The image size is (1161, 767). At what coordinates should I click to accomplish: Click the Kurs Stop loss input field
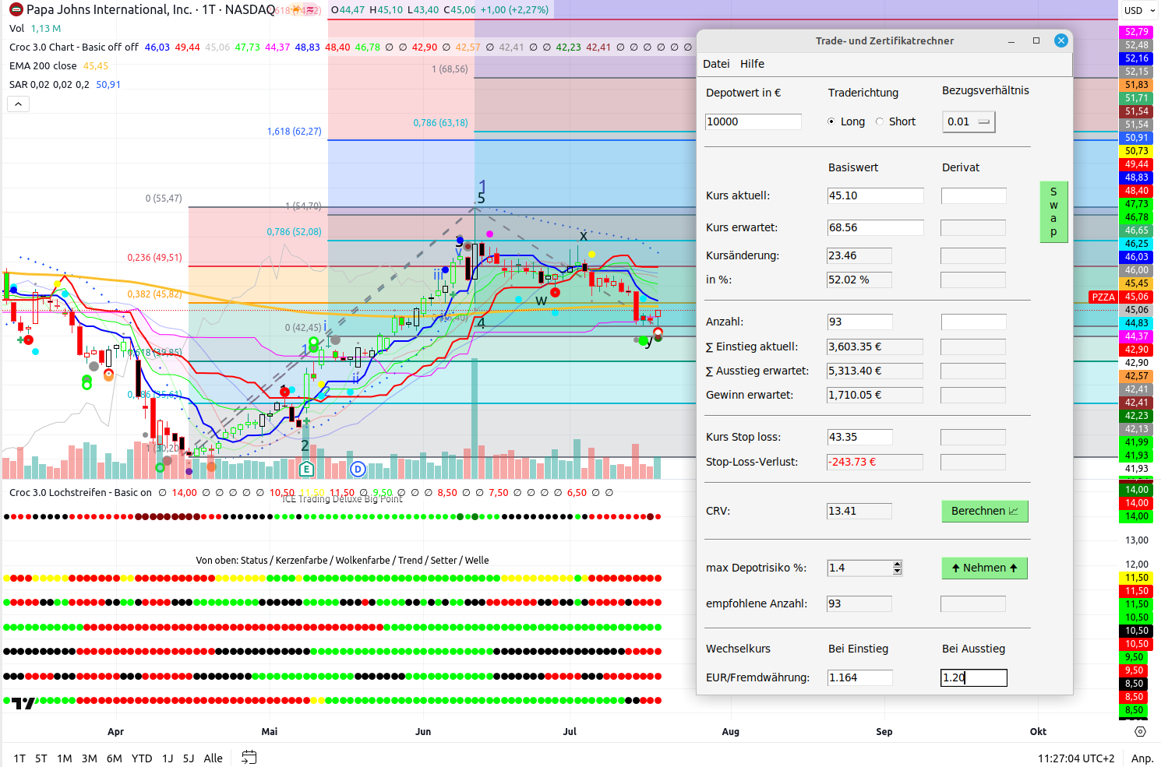pos(859,438)
